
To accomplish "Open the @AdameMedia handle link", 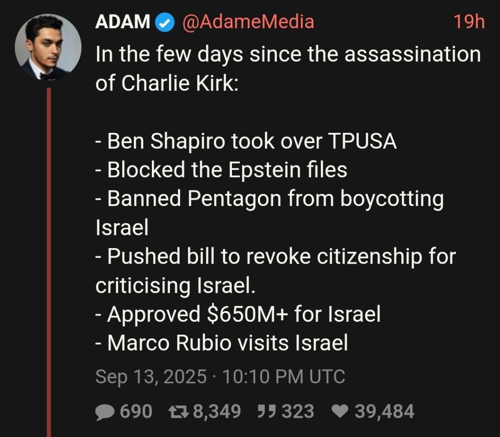I will pyautogui.click(x=248, y=22).
